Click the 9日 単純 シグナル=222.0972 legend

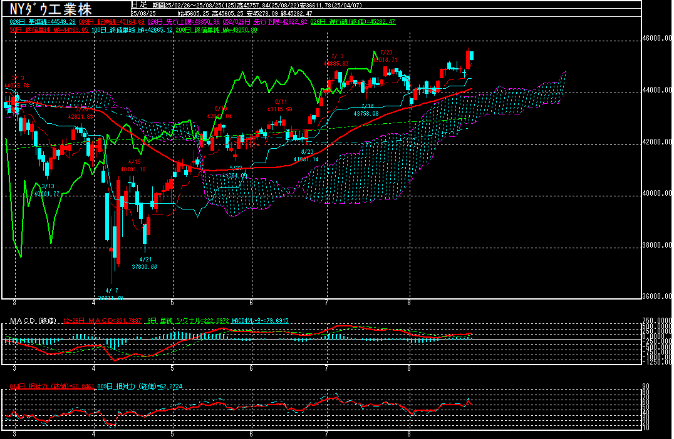[189, 321]
